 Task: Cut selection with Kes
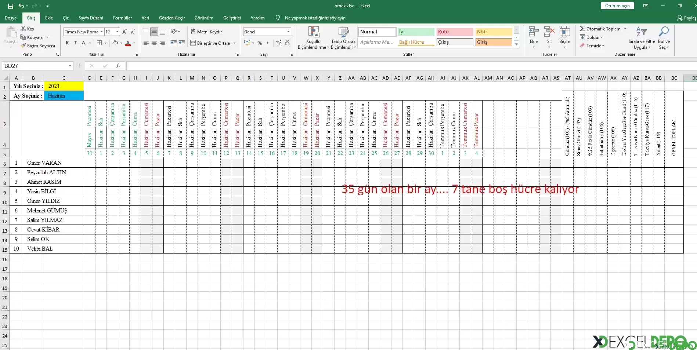point(28,29)
